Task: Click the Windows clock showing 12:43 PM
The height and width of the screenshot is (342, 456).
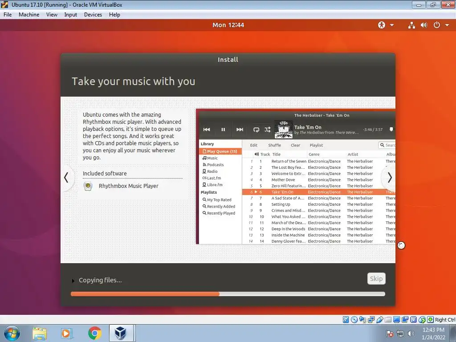Action: point(433,334)
